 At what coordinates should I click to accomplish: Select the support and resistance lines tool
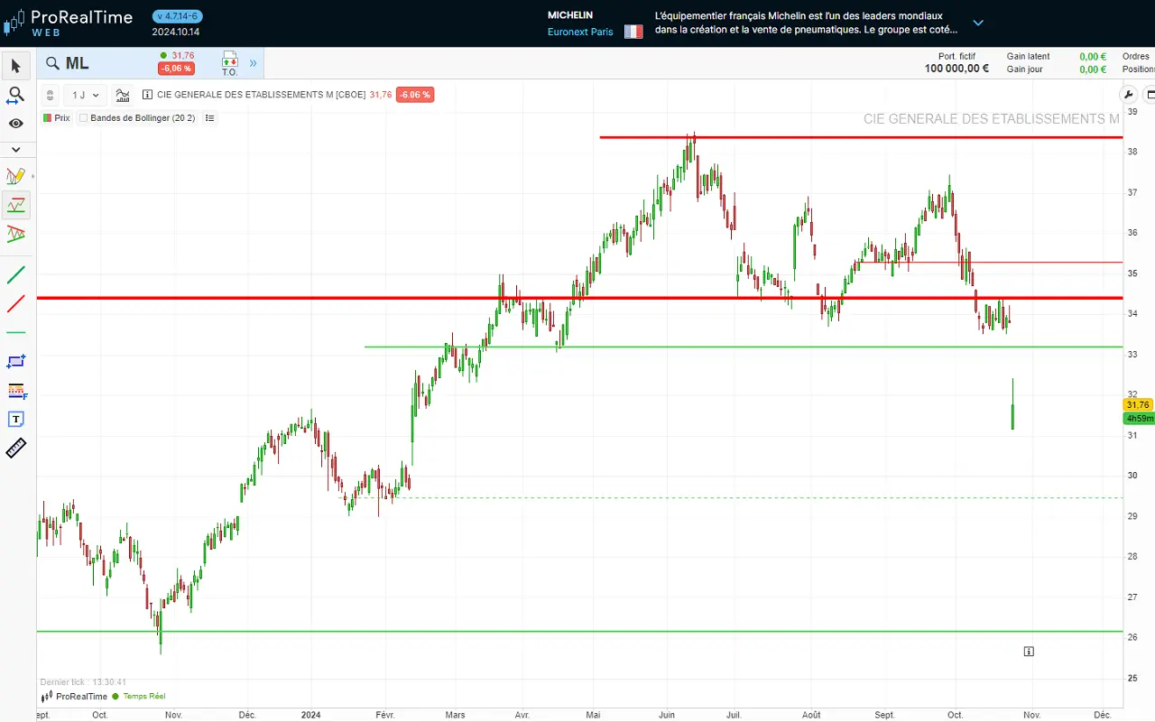click(16, 206)
